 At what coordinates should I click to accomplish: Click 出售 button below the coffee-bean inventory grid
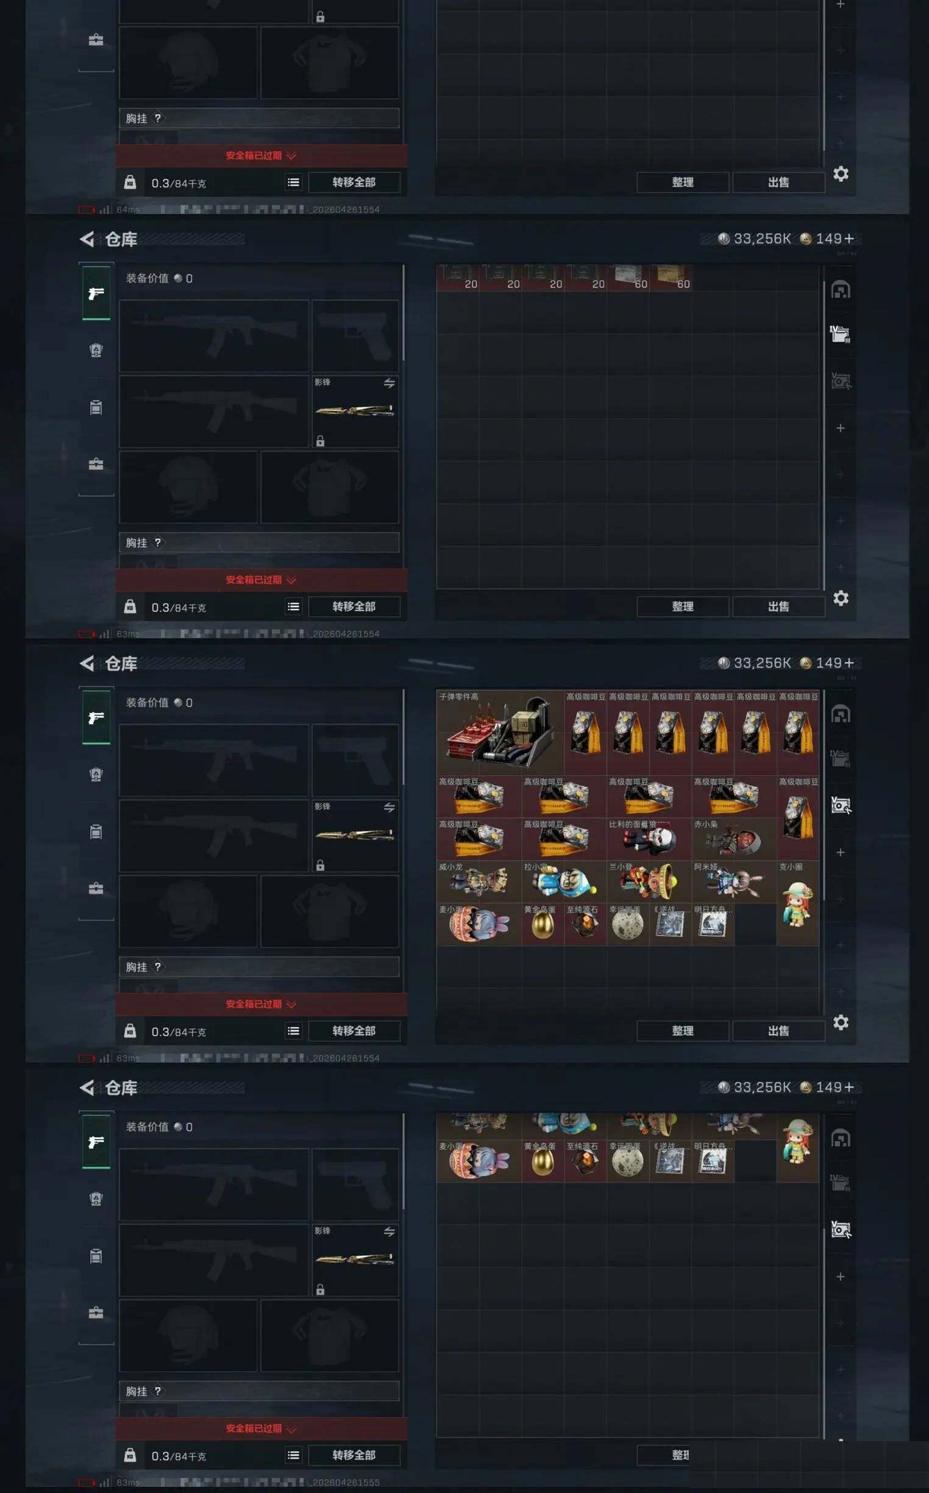click(x=778, y=1030)
